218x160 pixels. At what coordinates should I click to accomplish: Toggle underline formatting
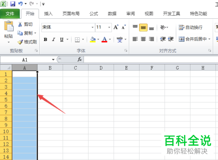62,39
